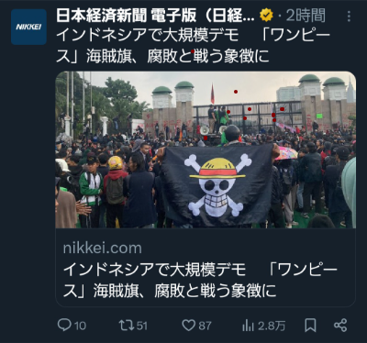367x343 pixels.
Task: Open the Nikkei profile avatar
Action: coord(28,27)
